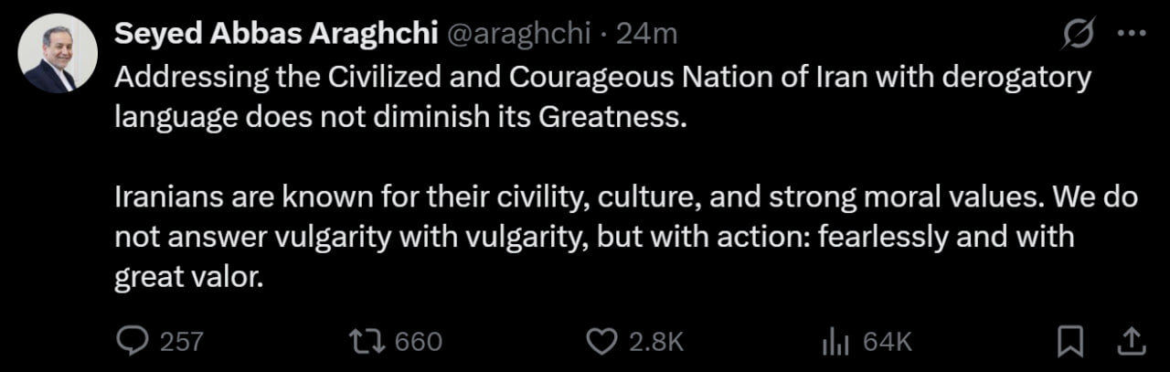Click the 64K views count
The image size is (1170, 372).
[x=888, y=342]
